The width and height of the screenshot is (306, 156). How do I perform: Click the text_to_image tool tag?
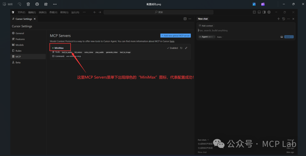tap(125, 52)
